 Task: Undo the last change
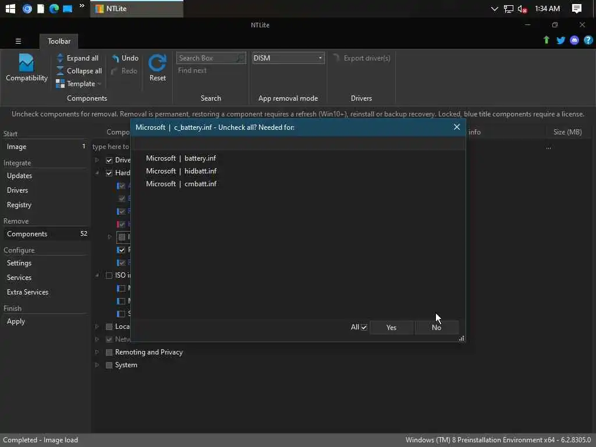(125, 58)
